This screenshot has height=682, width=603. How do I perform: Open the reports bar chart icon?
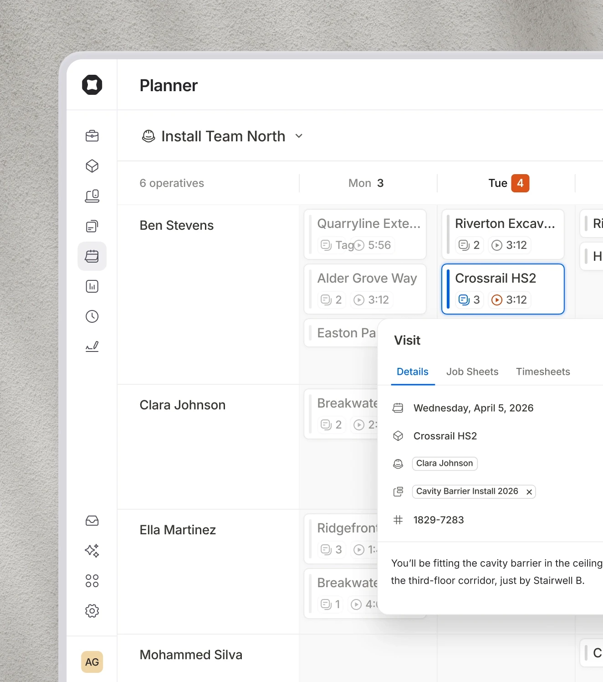coord(92,286)
